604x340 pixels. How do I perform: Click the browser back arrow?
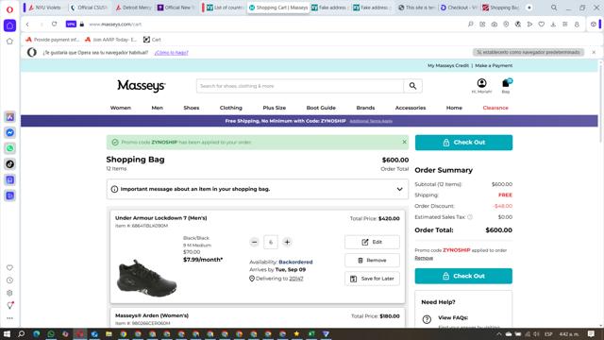pyautogui.click(x=27, y=24)
